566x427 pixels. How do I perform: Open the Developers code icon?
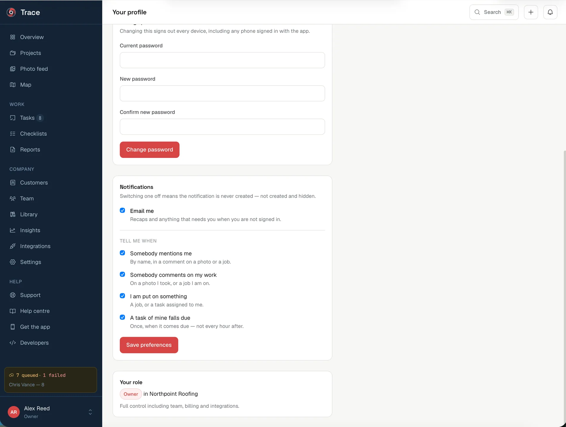13,343
